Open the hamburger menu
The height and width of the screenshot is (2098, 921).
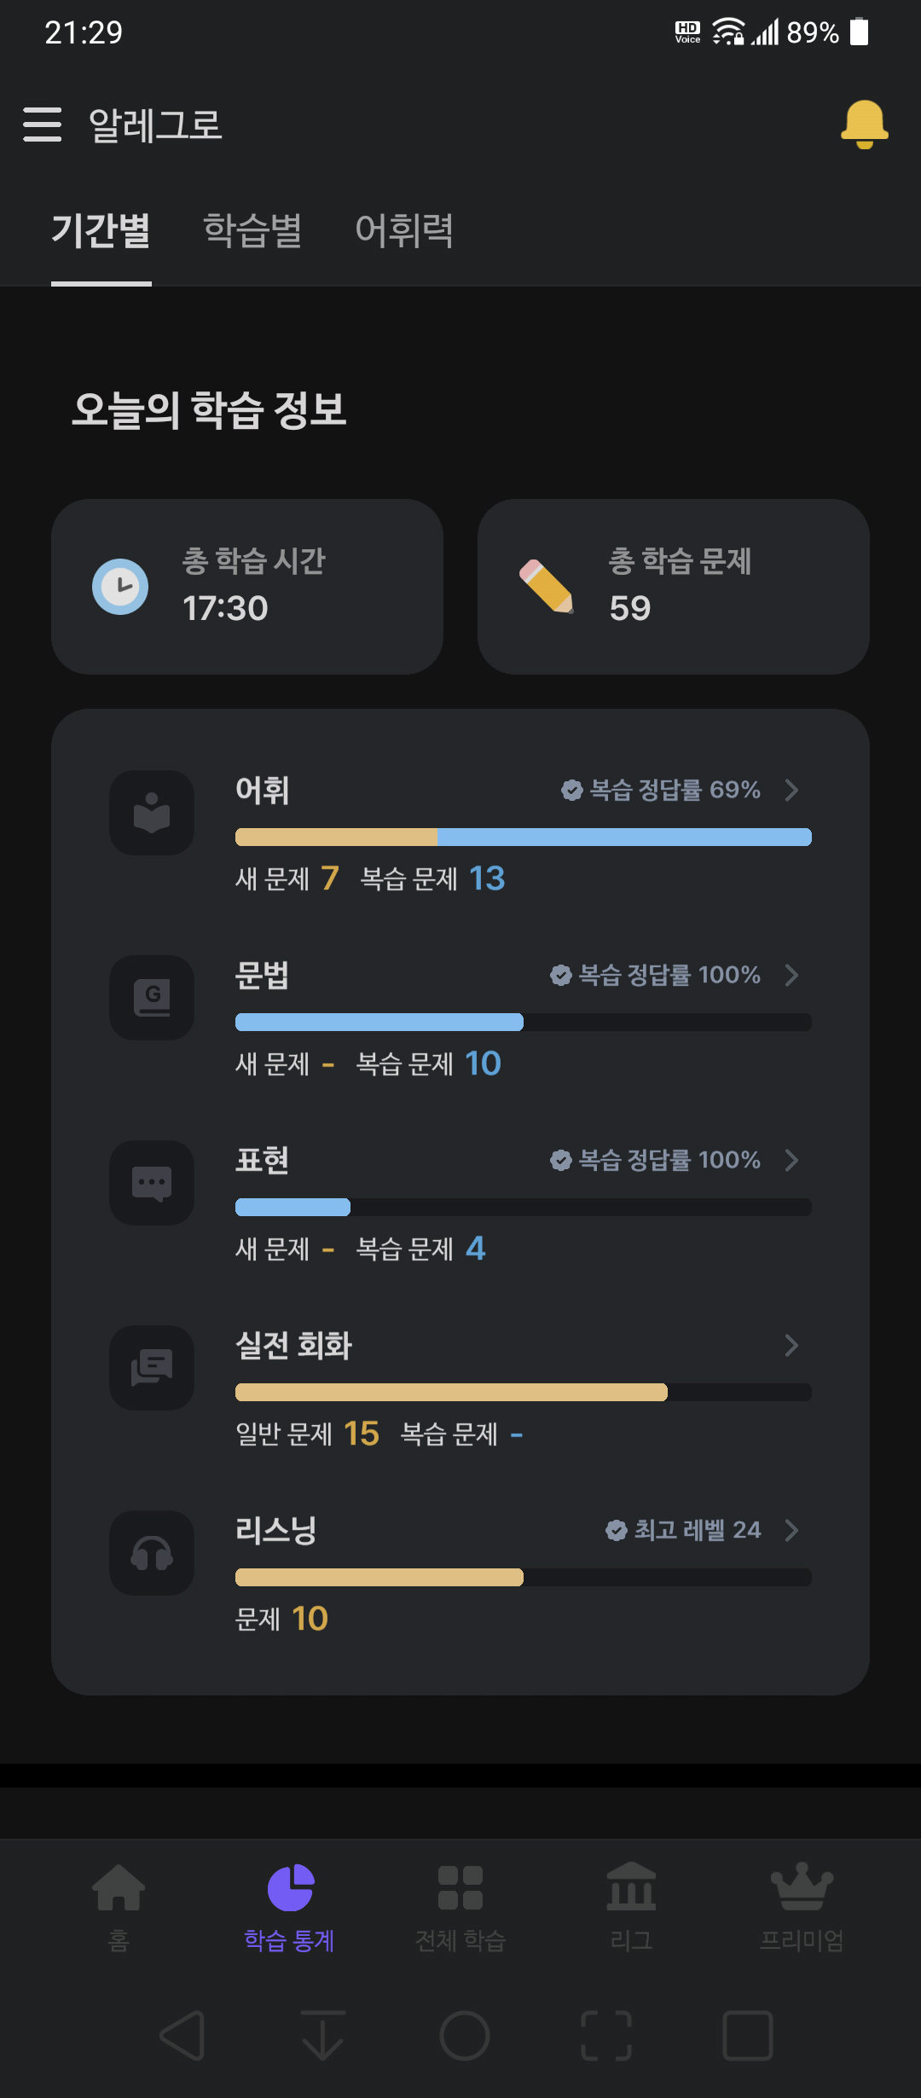pos(42,125)
